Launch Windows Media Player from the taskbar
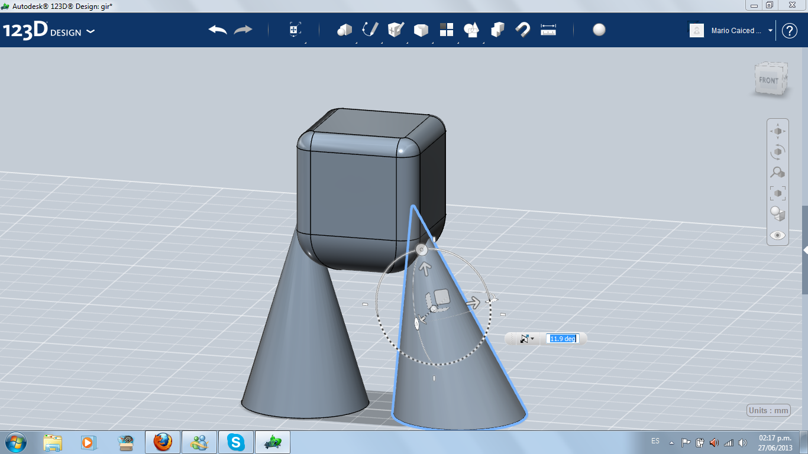Image resolution: width=808 pixels, height=454 pixels. pos(88,442)
